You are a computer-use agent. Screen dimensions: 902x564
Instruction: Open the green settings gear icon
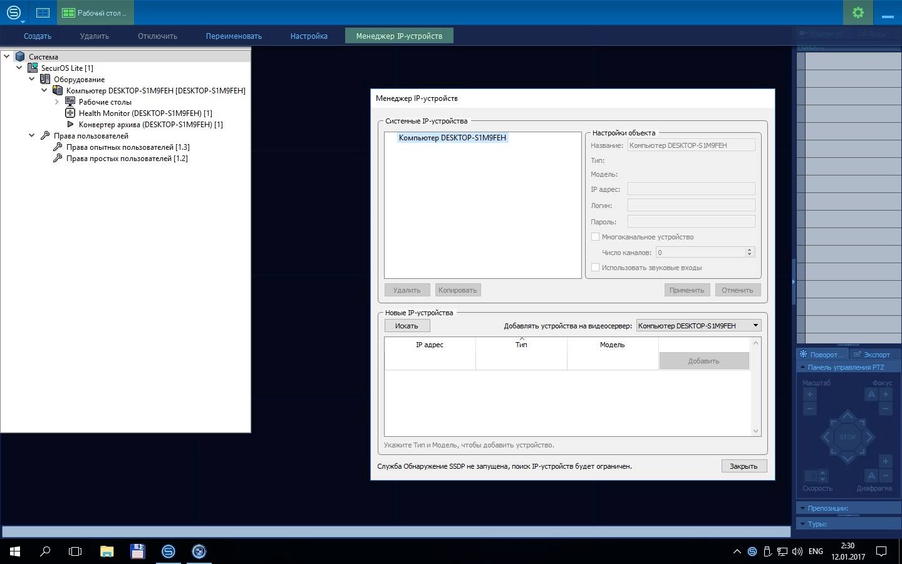pos(858,13)
